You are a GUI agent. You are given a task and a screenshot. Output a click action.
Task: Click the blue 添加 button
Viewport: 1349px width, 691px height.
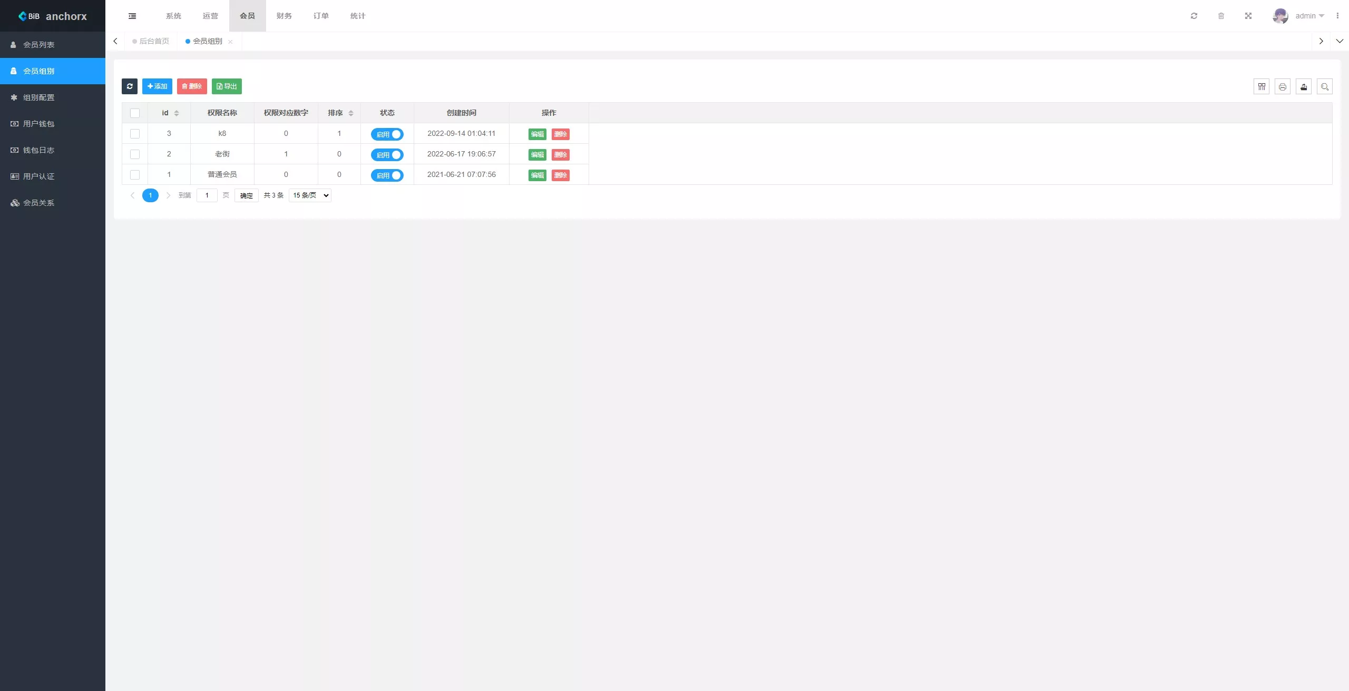(157, 86)
